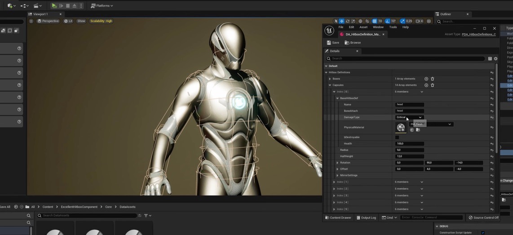Add an element to the Capsules array
The image size is (513, 235).
tap(426, 85)
